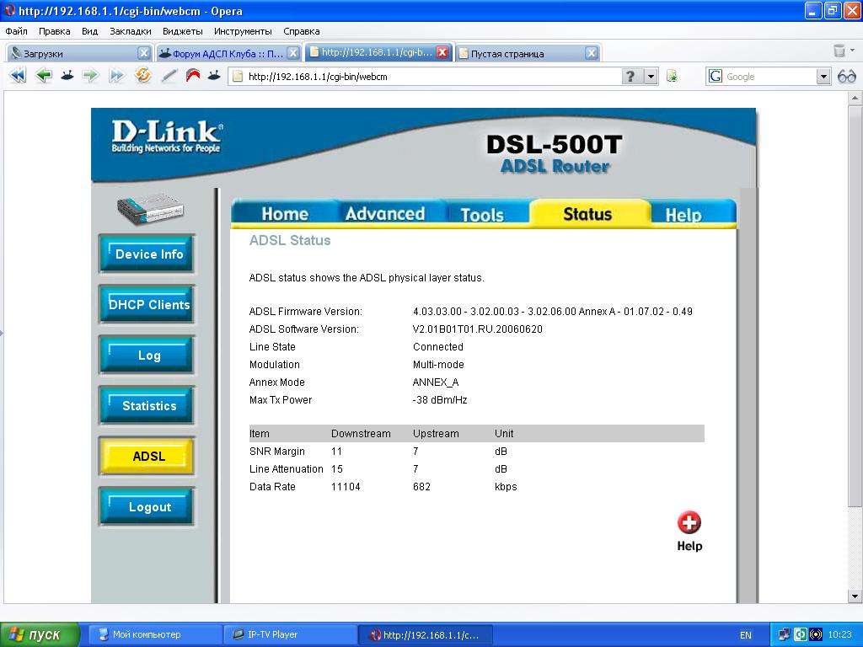Click the browser Back arrow button
This screenshot has width=863, height=647.
click(x=43, y=76)
